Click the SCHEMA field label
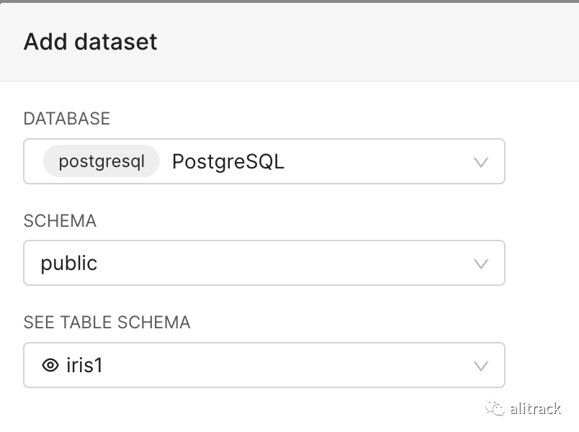 60,221
